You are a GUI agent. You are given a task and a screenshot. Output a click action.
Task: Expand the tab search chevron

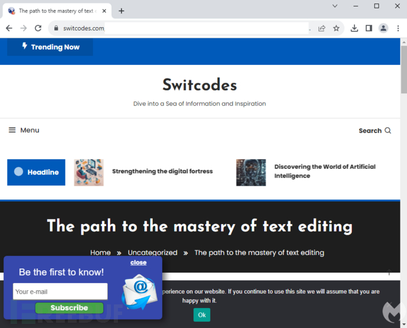335,6
